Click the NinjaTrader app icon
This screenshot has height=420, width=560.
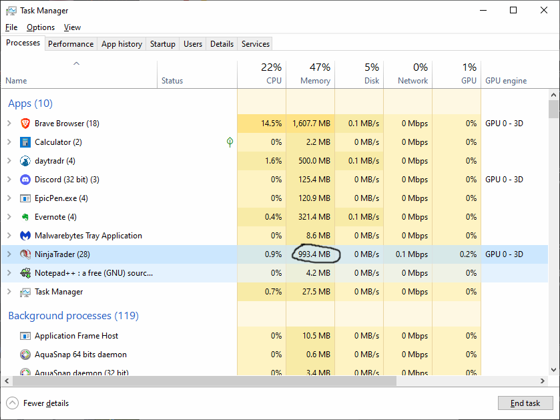coord(25,254)
